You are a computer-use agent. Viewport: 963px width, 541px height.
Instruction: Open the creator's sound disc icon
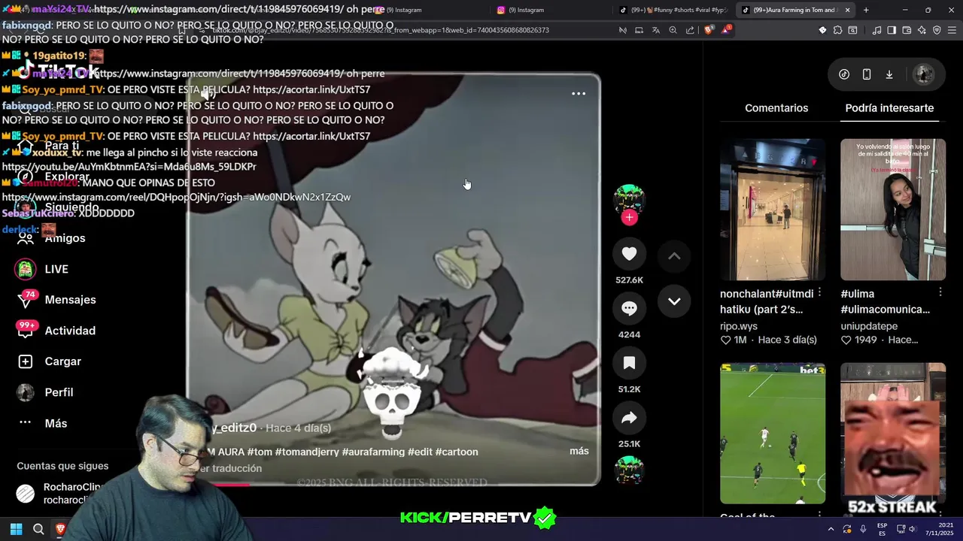[x=629, y=470]
